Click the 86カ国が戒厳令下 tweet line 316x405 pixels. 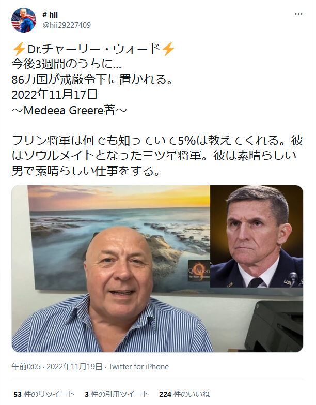(x=92, y=80)
